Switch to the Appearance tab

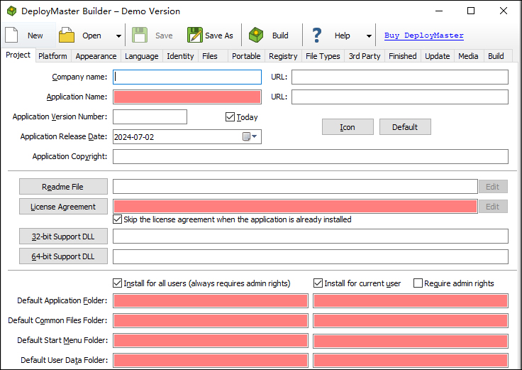click(x=96, y=56)
